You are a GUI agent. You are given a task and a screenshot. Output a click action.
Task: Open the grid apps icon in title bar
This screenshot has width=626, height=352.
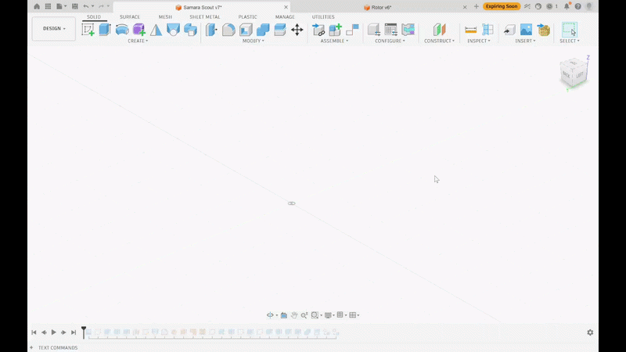pos(48,6)
